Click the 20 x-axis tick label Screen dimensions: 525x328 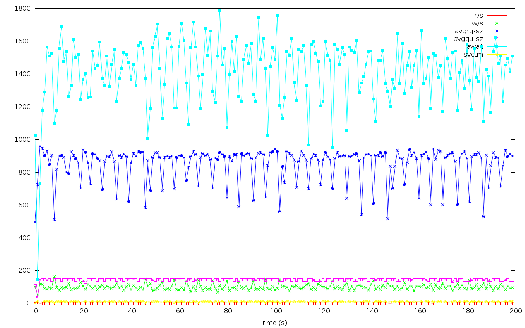click(x=83, y=311)
